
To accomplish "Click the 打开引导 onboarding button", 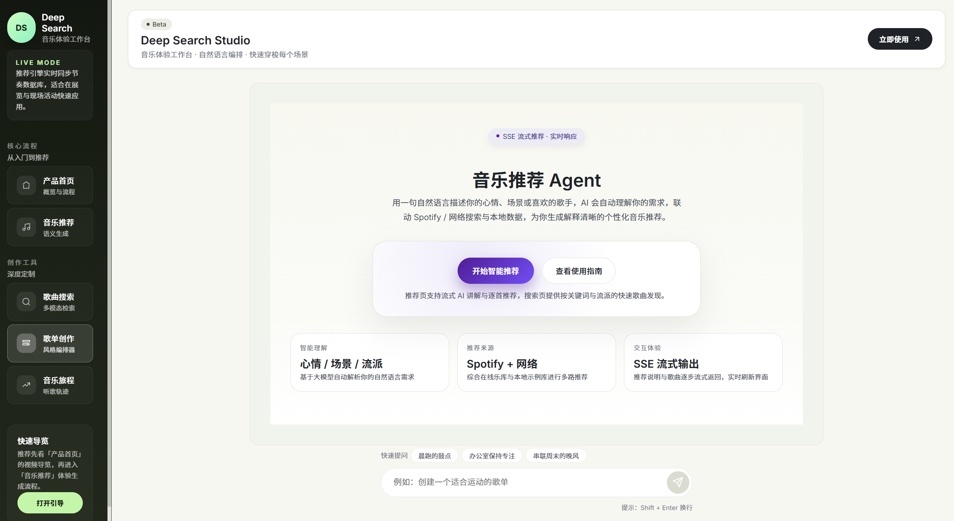I will (50, 502).
